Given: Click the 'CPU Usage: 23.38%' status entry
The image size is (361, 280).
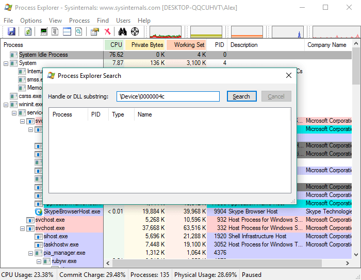Looking at the screenshot, I should [x=28, y=275].
